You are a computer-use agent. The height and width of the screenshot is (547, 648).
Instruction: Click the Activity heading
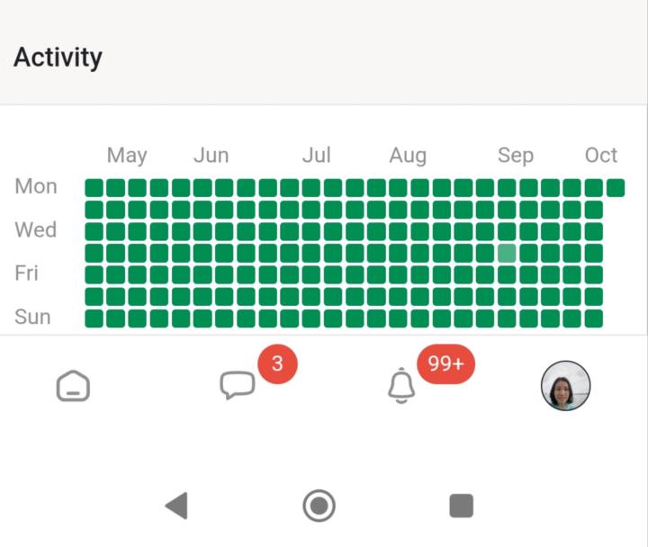click(58, 58)
